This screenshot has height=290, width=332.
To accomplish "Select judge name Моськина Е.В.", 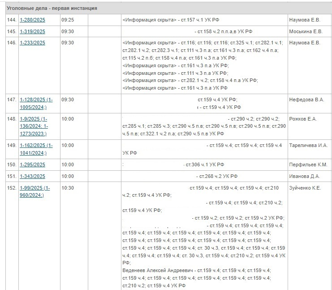I will (x=306, y=32).
